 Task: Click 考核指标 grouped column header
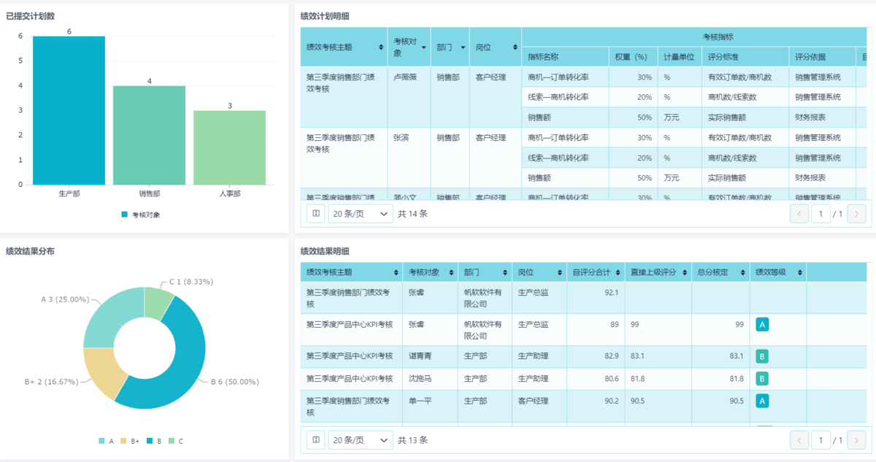click(717, 36)
